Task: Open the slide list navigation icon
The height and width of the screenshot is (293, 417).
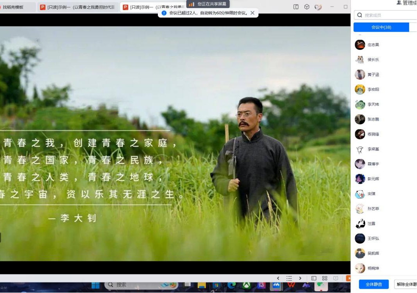Action: [x=289, y=278]
